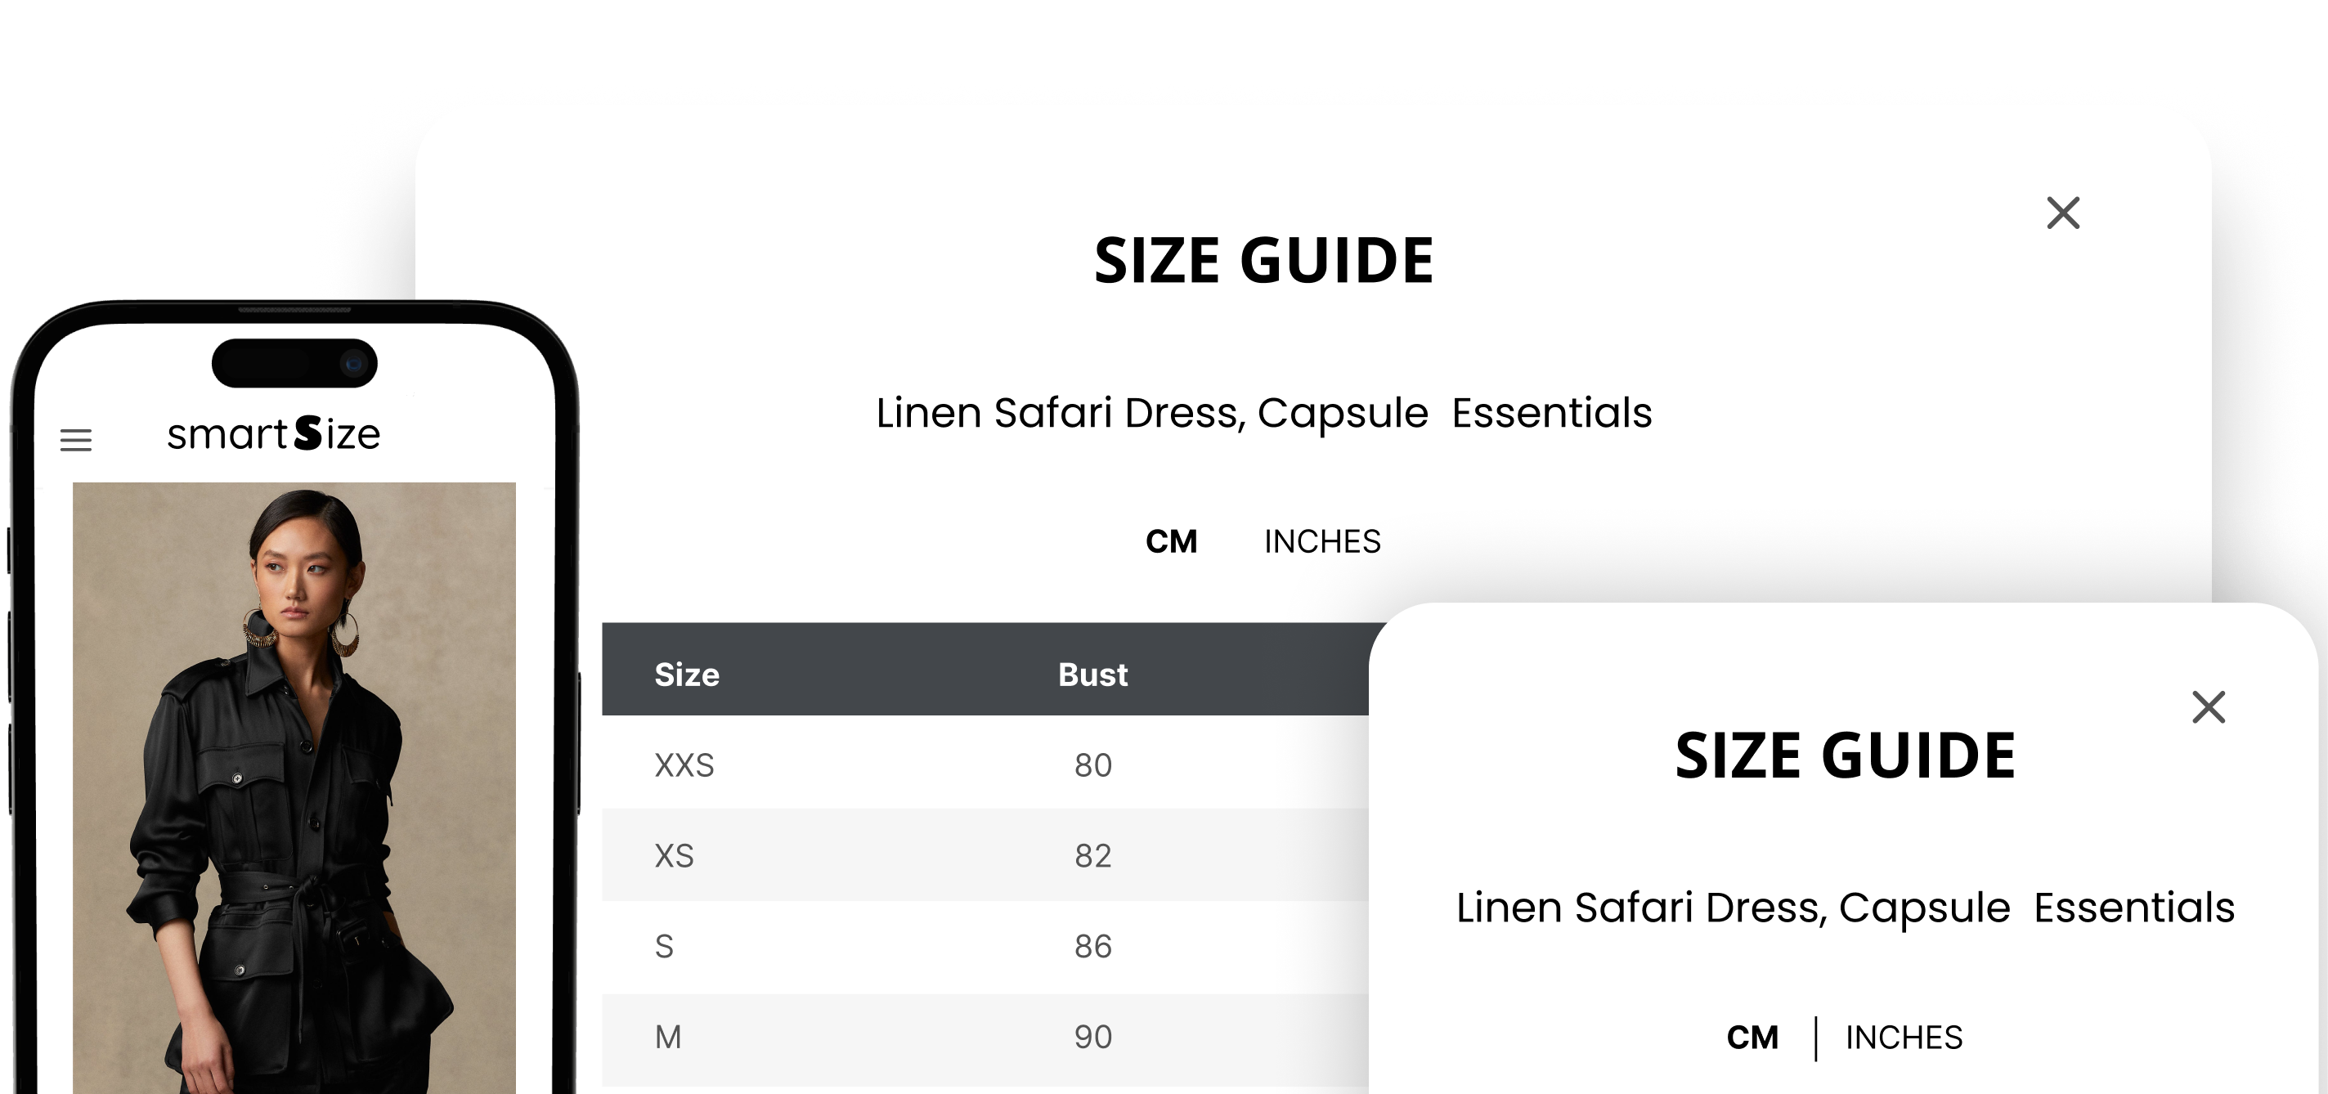Click the Size column header

[x=687, y=675]
